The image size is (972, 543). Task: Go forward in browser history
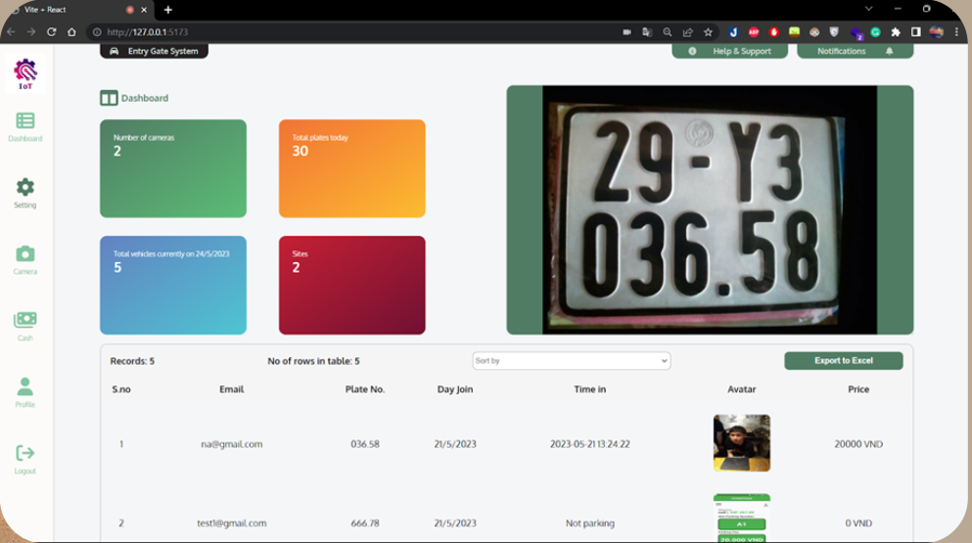coord(31,31)
